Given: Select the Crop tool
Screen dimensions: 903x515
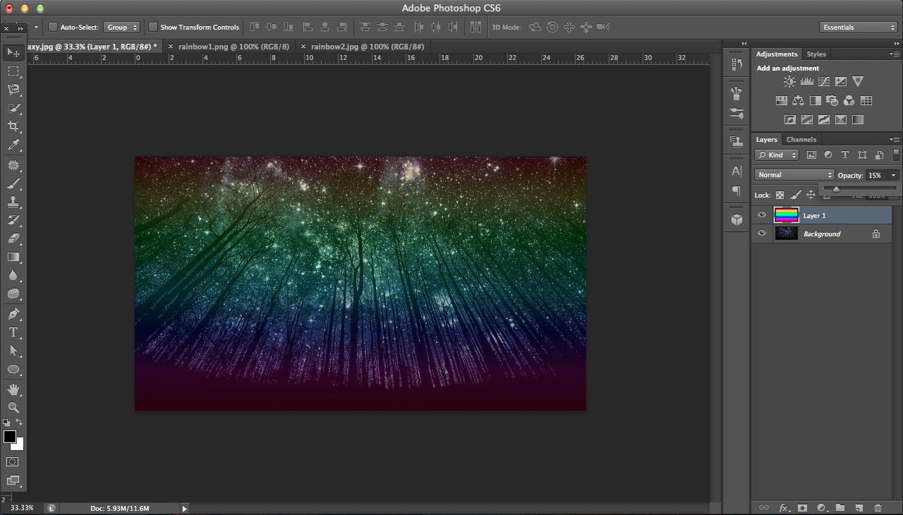Looking at the screenshot, I should tap(13, 126).
